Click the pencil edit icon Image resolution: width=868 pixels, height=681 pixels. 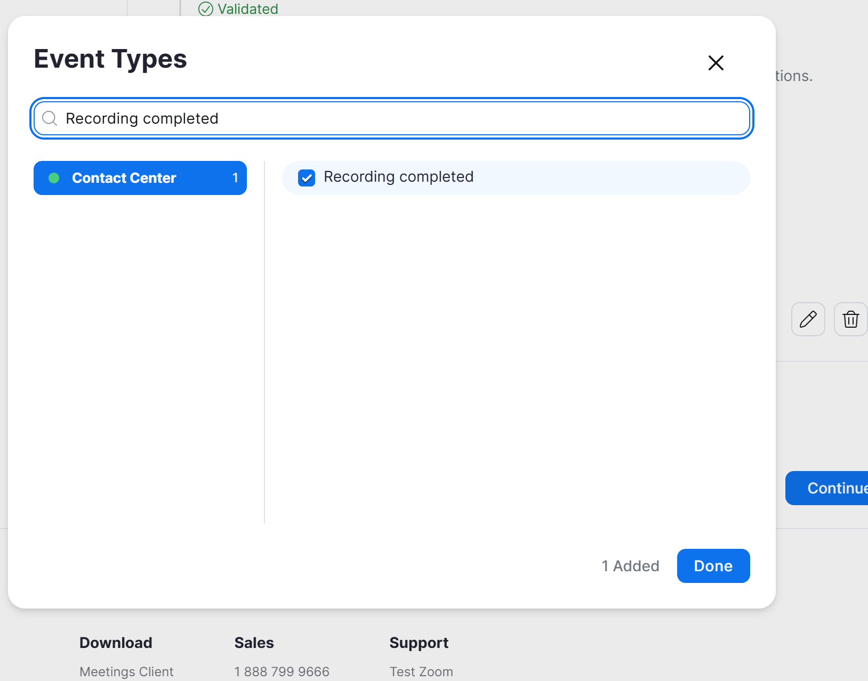(808, 319)
